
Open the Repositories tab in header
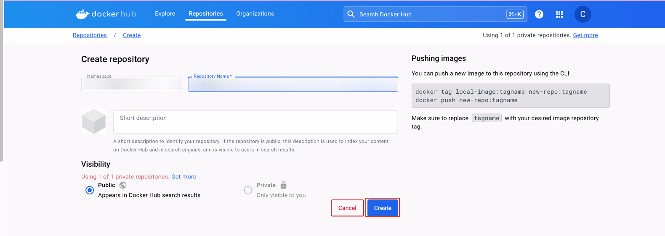pyautogui.click(x=206, y=14)
